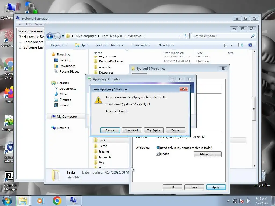Open Edit menu in System Information
The width and height of the screenshot is (275, 206).
(28, 24)
